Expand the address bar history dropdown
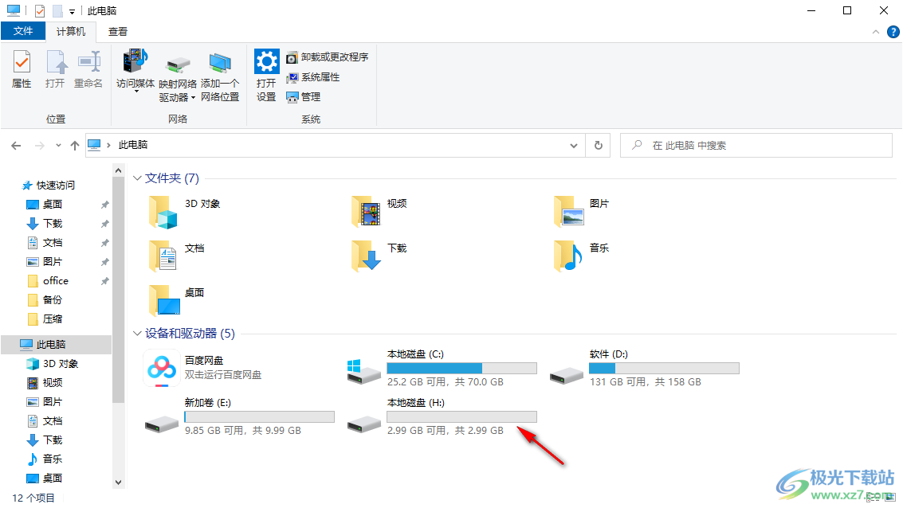The image size is (903, 508). 574,146
